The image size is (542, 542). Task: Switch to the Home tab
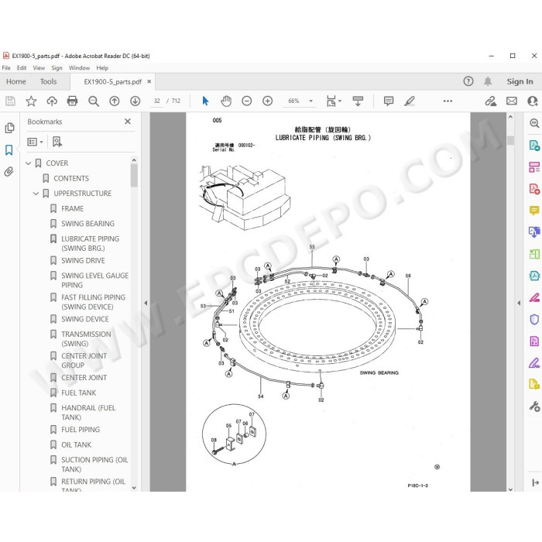pyautogui.click(x=16, y=81)
